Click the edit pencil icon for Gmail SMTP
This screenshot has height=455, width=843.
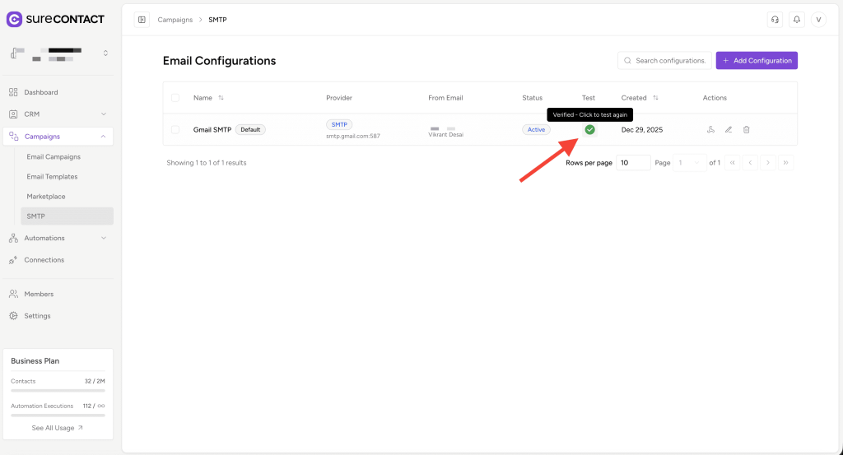coord(729,130)
